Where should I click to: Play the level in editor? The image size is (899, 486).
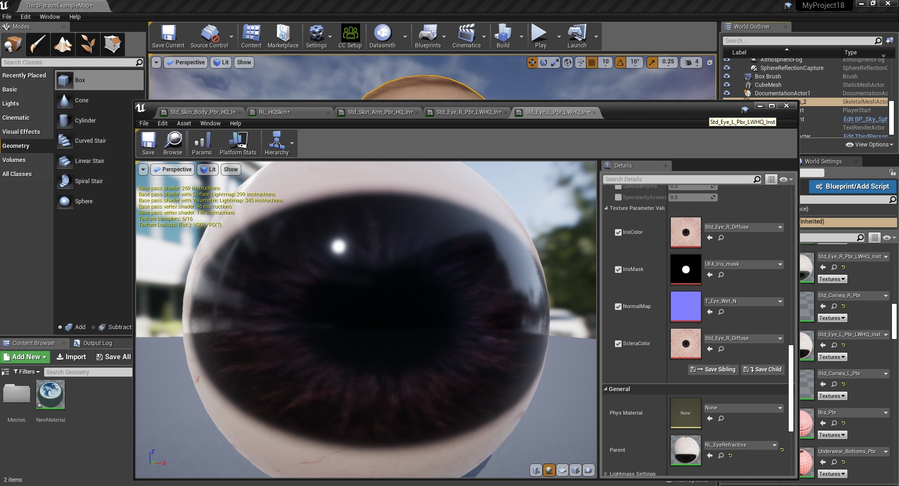coord(540,37)
